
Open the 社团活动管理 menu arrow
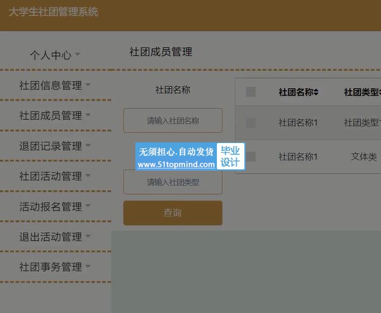[x=88, y=175]
